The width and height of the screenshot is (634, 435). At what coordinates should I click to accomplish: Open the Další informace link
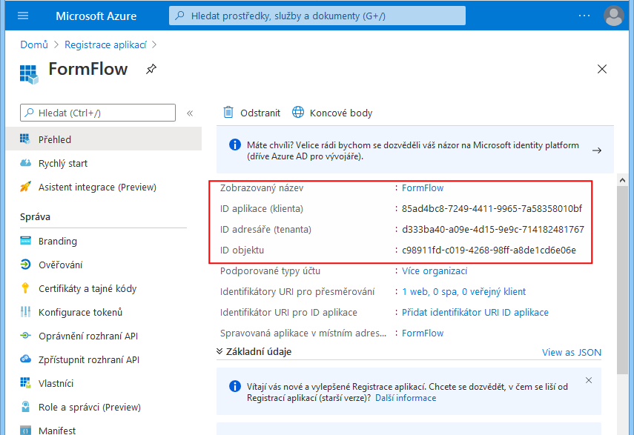tap(406, 398)
